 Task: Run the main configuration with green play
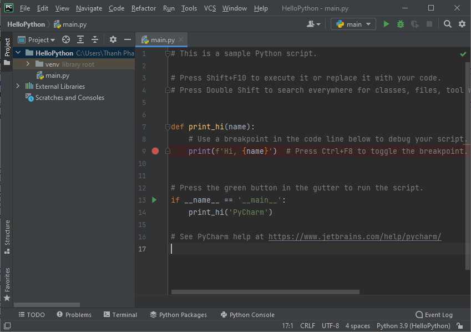point(386,24)
